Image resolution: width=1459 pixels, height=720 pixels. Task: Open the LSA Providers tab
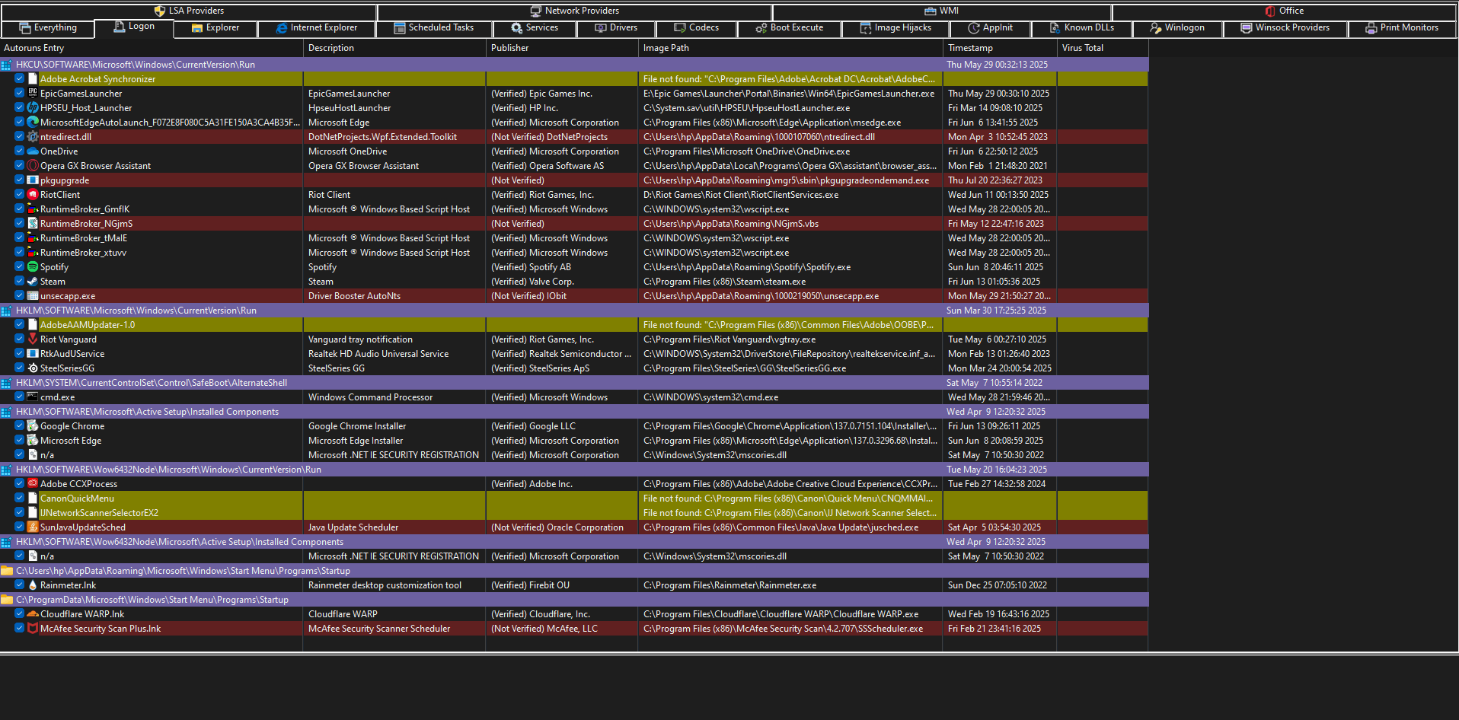pos(189,11)
